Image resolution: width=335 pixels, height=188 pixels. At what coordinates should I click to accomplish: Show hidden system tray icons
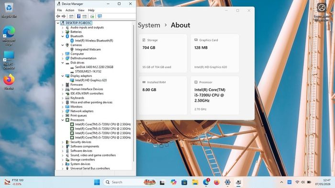click(281, 182)
